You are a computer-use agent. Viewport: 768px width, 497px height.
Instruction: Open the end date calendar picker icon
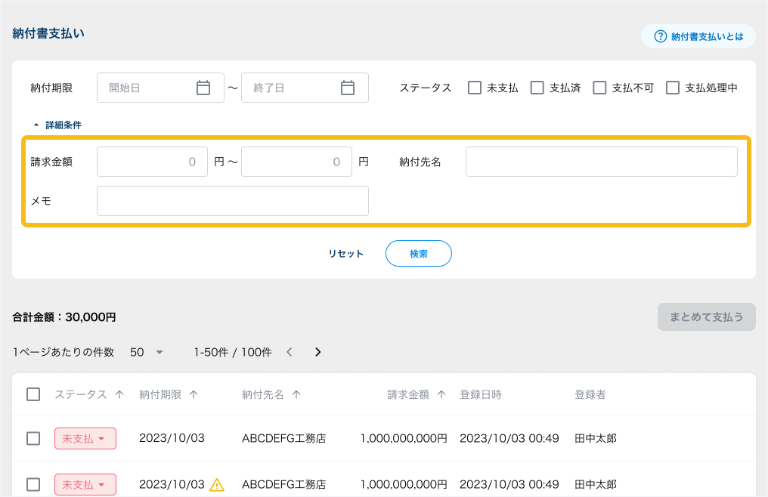point(348,88)
